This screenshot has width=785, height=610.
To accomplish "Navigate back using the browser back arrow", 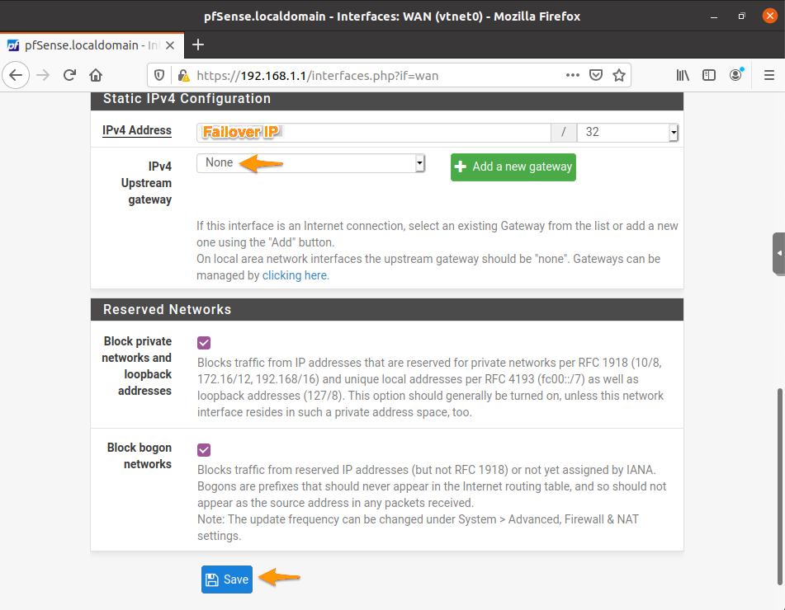I will (16, 74).
